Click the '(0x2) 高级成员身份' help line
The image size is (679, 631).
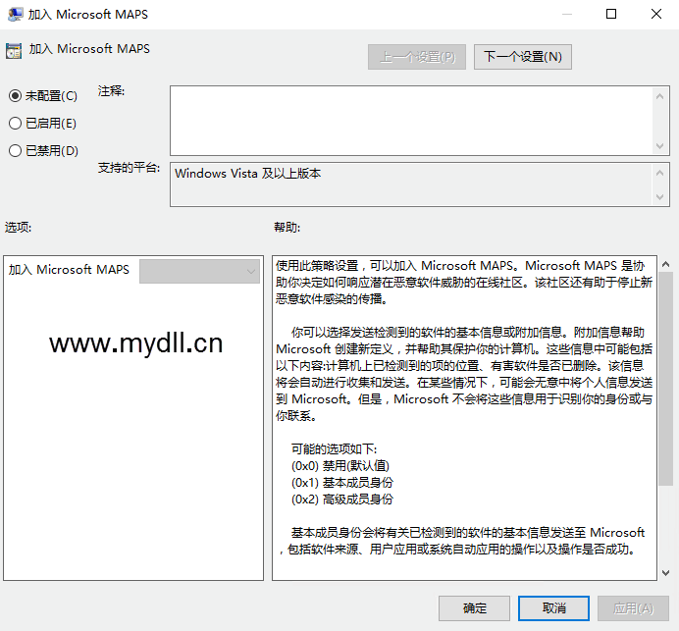tap(342, 500)
